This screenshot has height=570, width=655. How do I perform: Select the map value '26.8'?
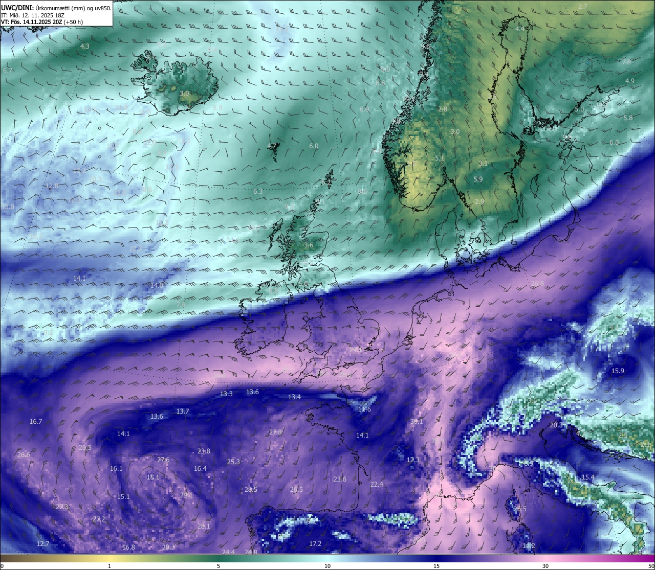coord(537,283)
